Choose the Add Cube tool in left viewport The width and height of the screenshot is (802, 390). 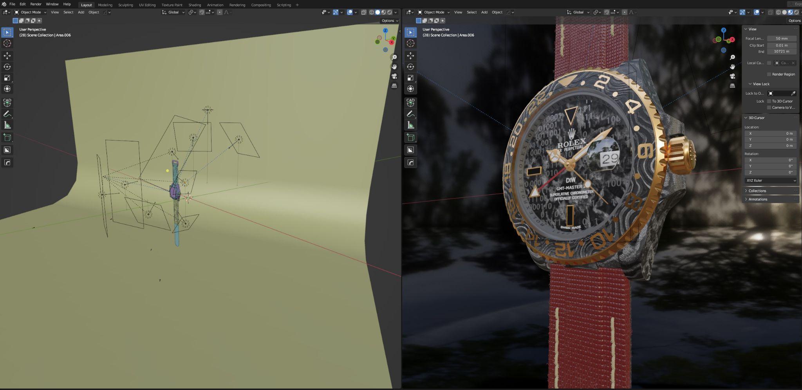pos(7,137)
